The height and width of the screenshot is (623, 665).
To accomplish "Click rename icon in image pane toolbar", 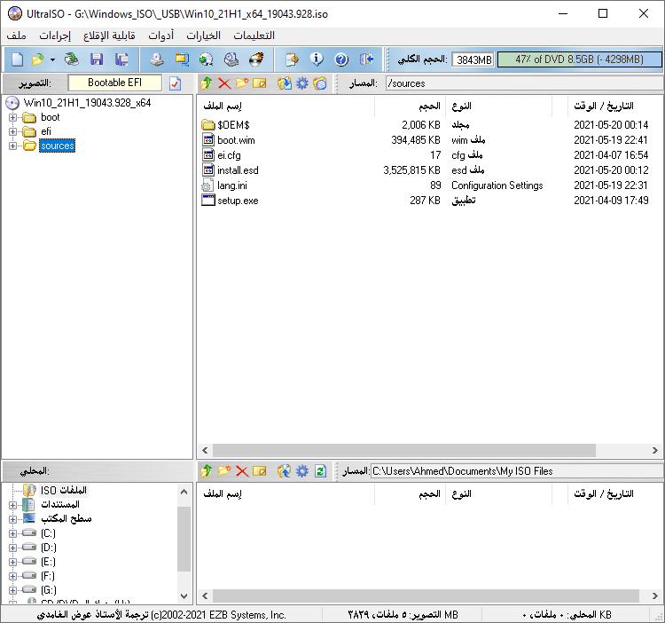I will [x=260, y=83].
